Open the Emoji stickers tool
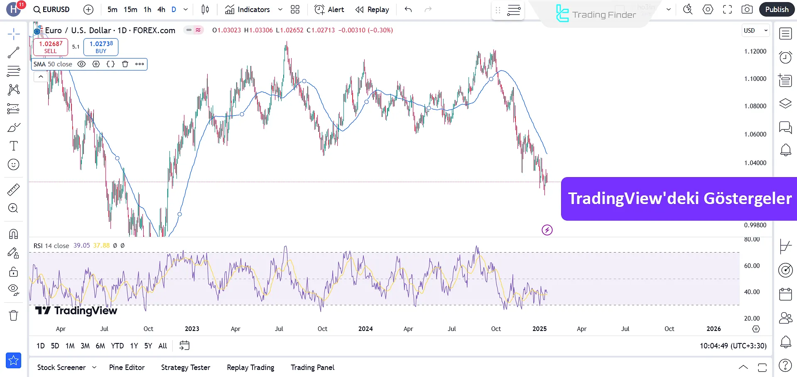Screen dimensions: 797x377 (13, 164)
